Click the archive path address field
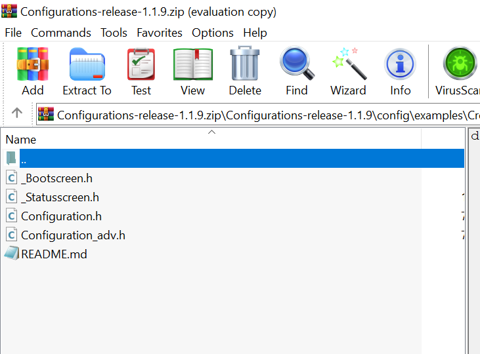The image size is (480, 354). pos(258,114)
